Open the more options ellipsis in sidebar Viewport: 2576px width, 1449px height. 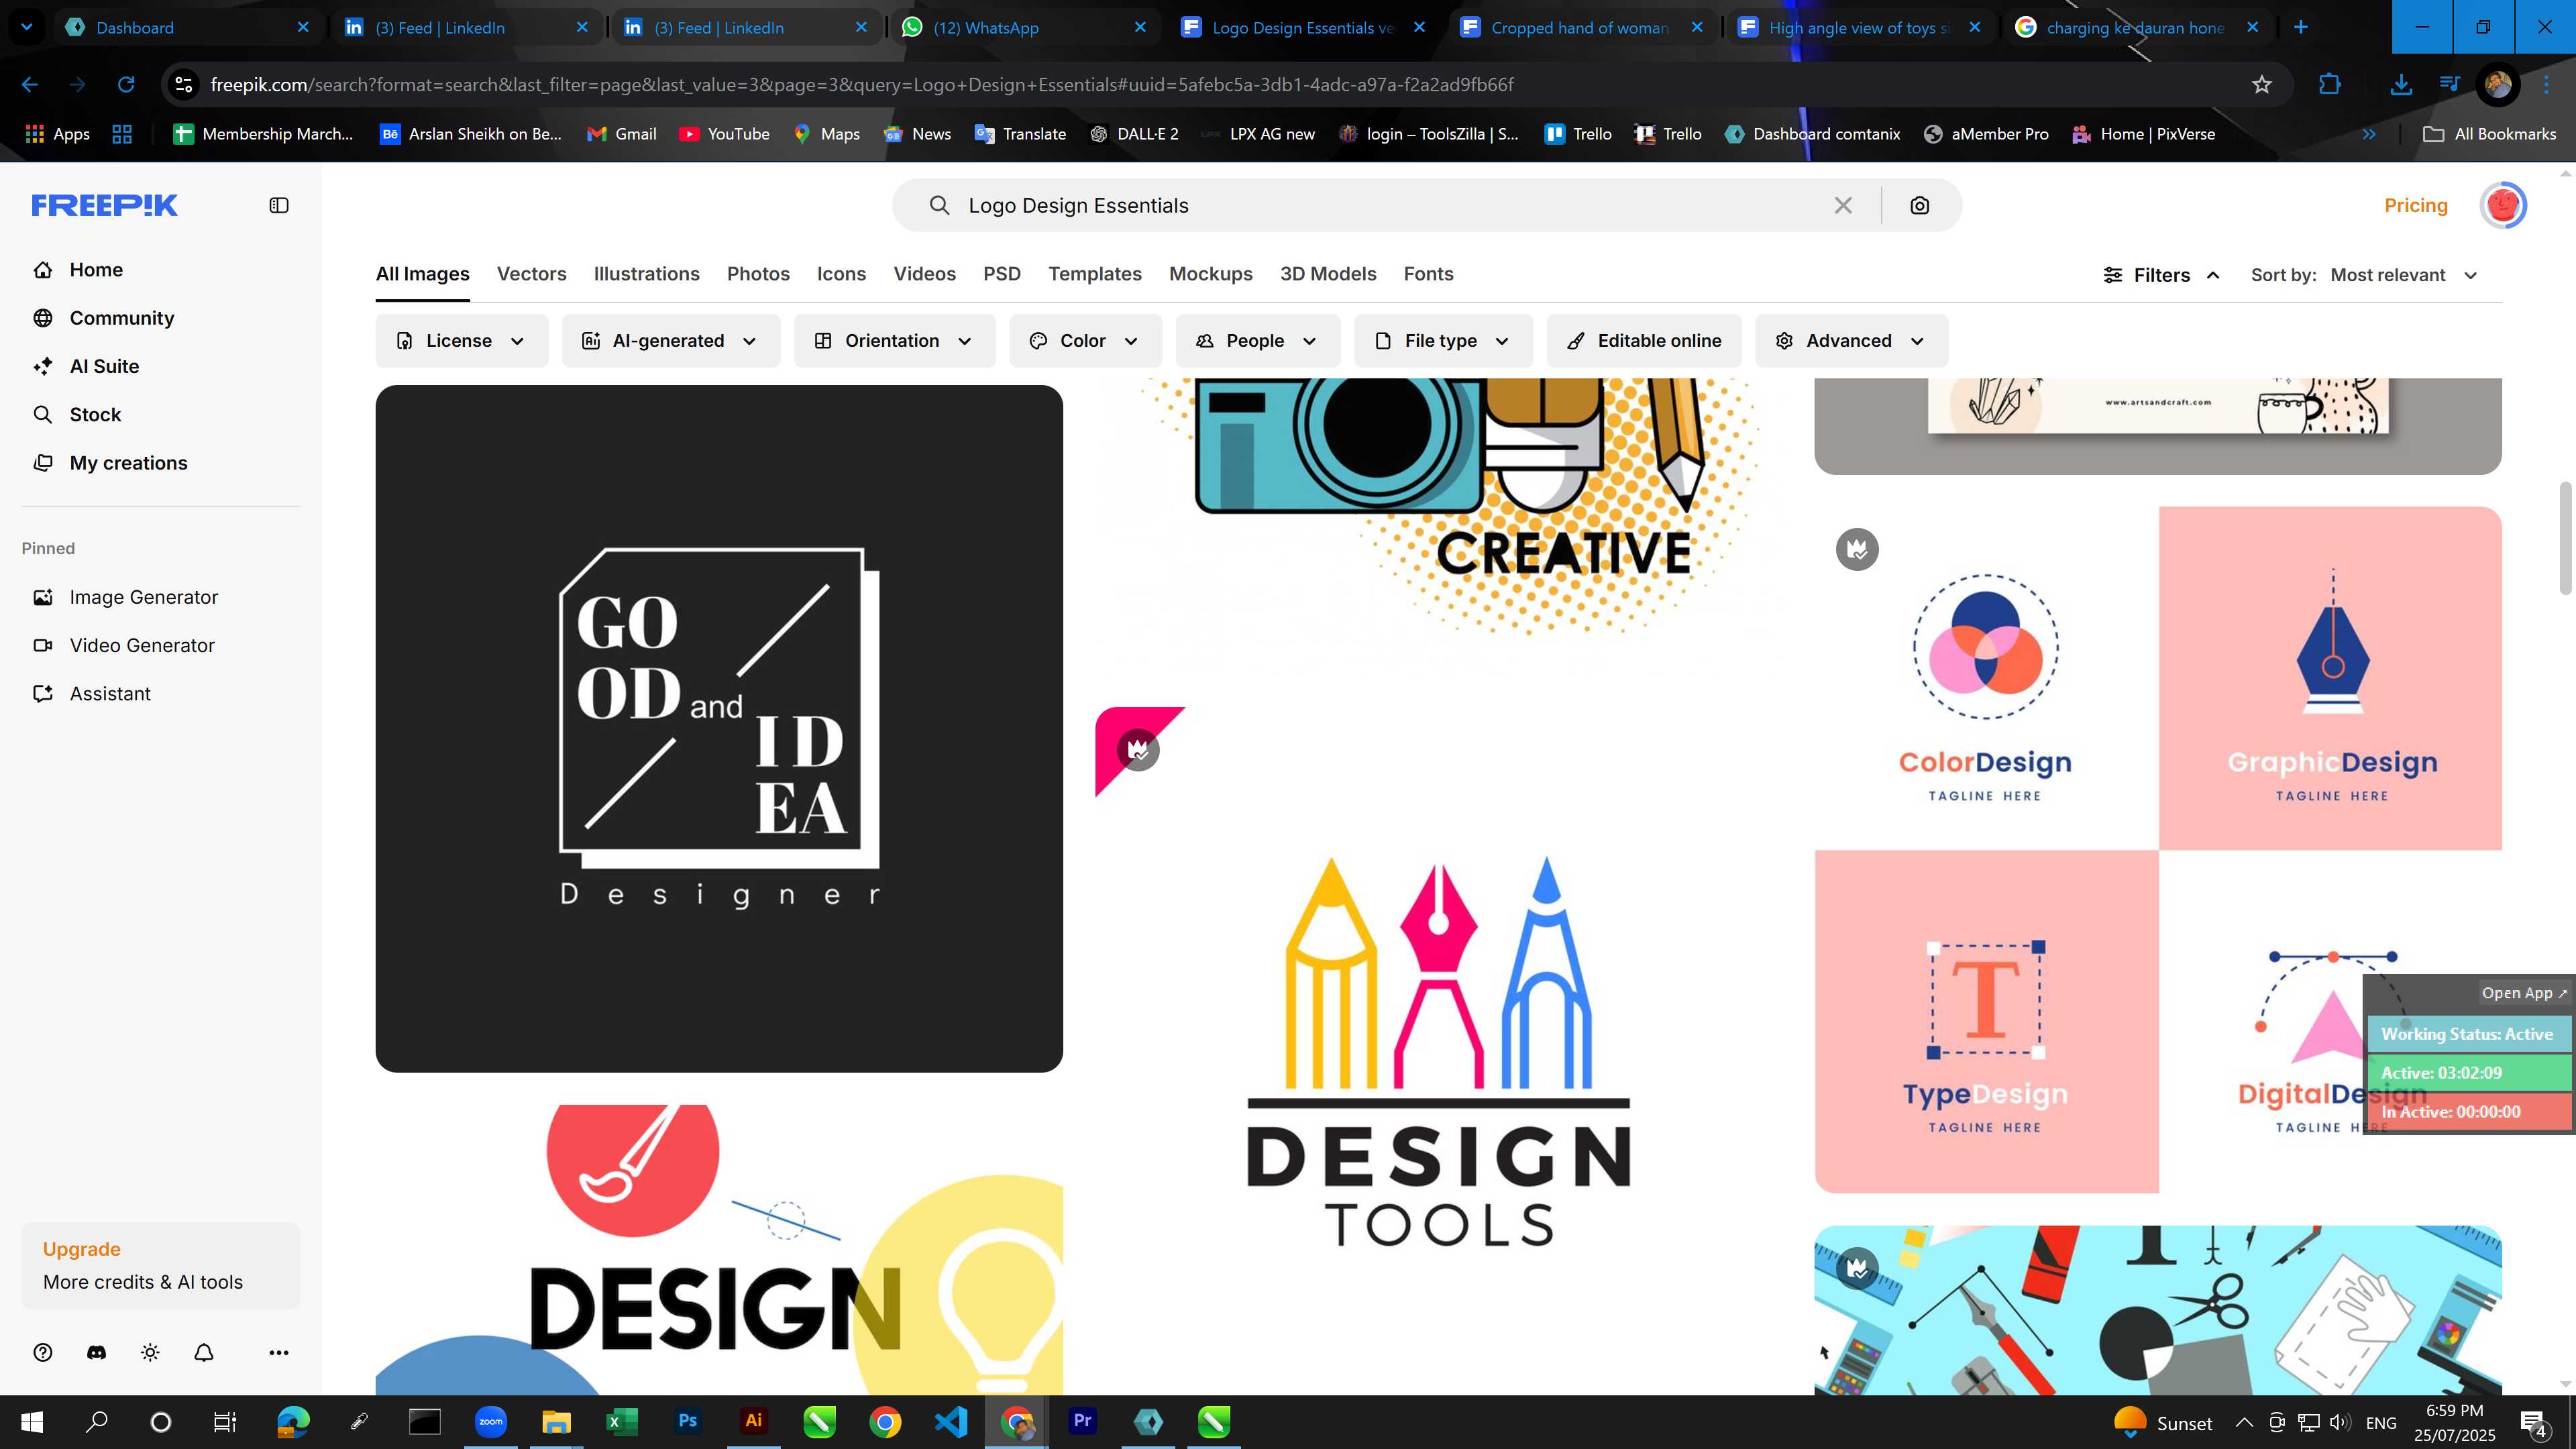point(279,1352)
